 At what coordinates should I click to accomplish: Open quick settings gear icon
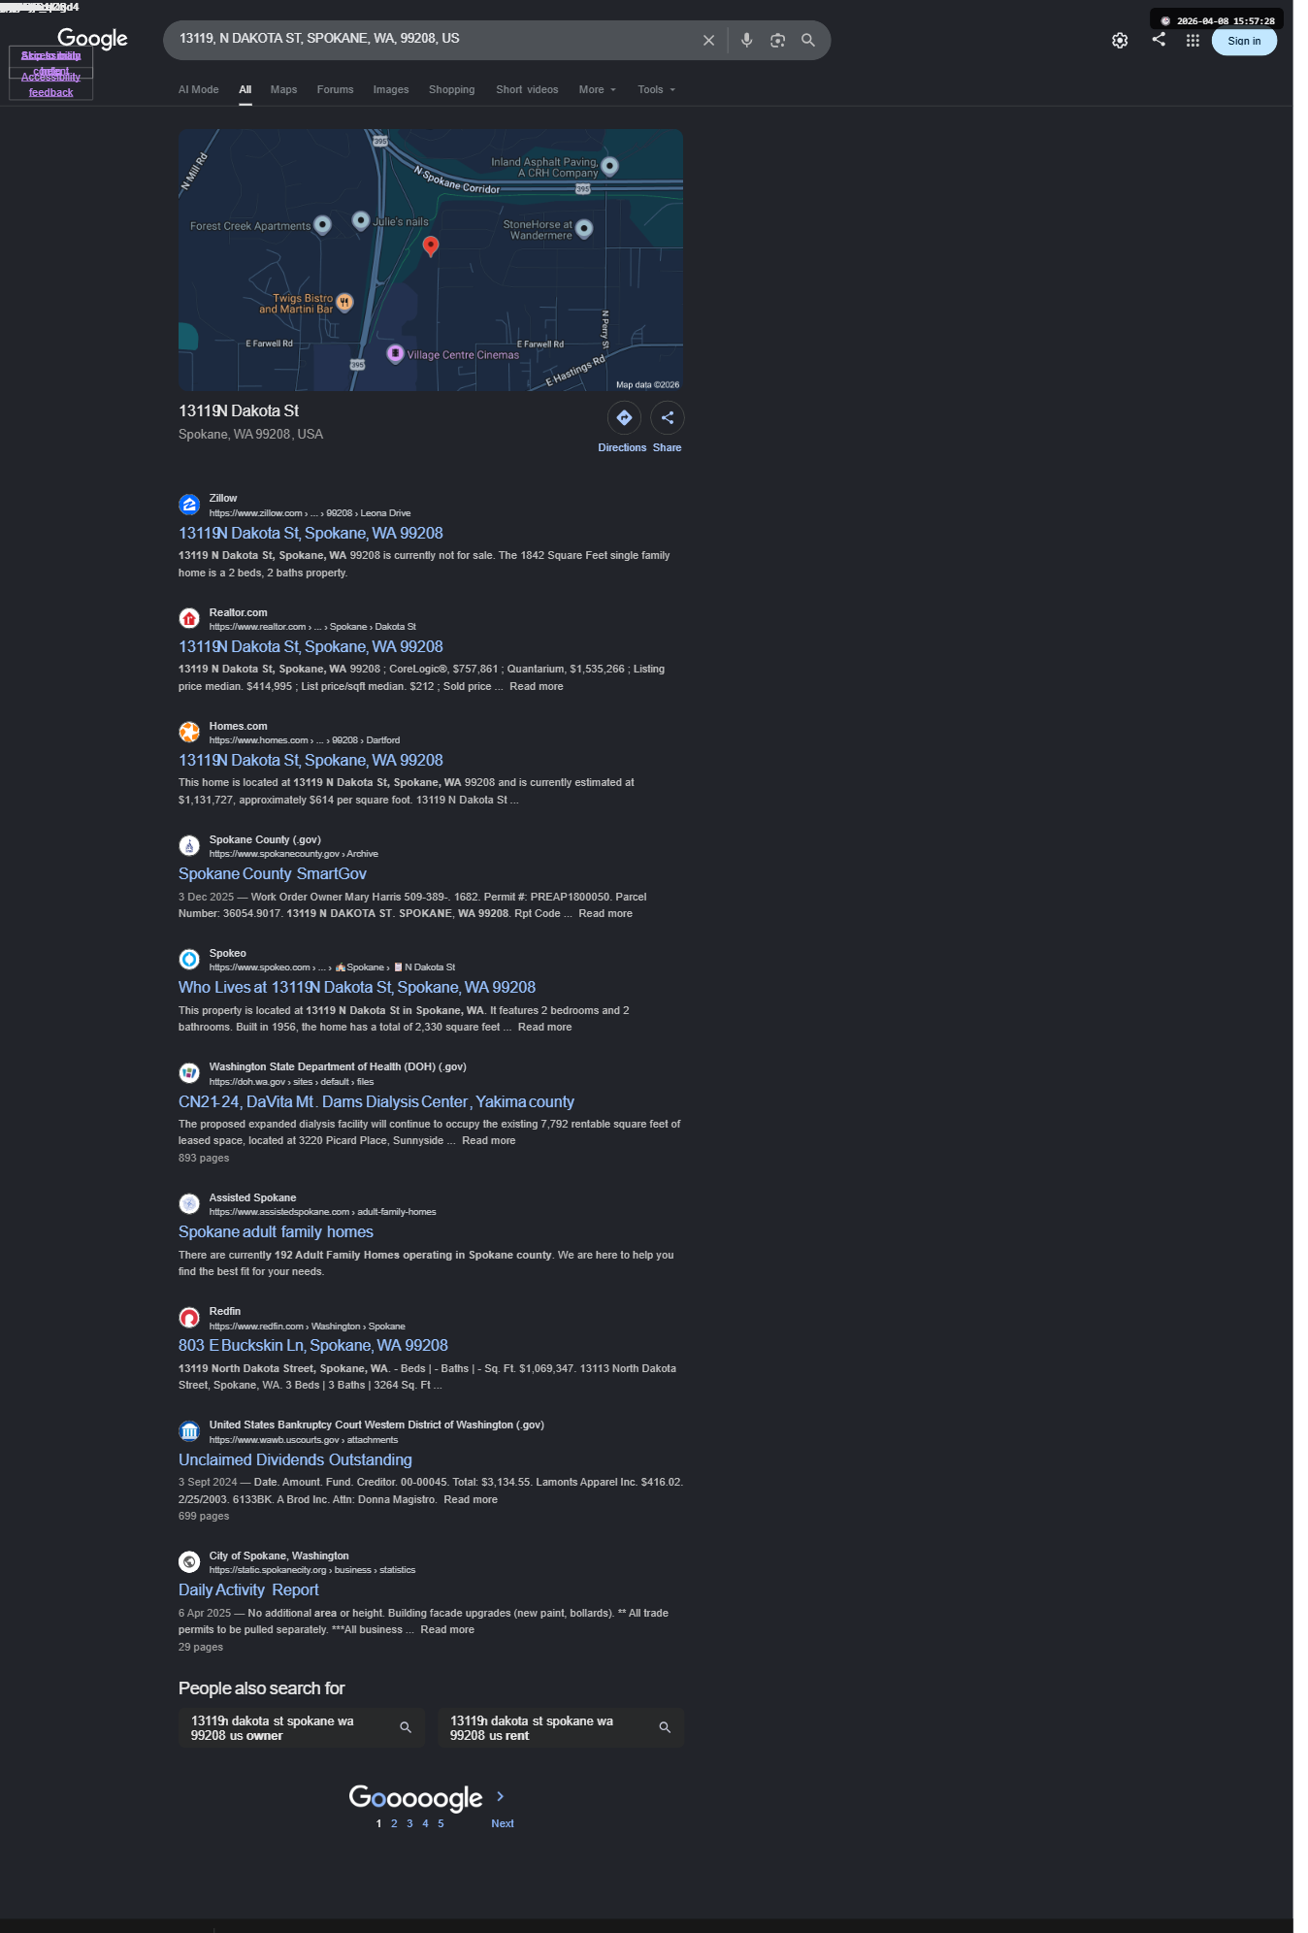click(x=1120, y=41)
